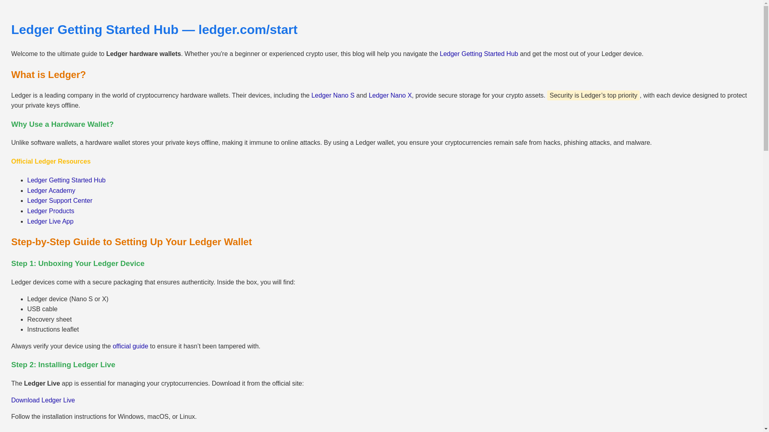Open the Ledger Support Center link

(x=60, y=200)
